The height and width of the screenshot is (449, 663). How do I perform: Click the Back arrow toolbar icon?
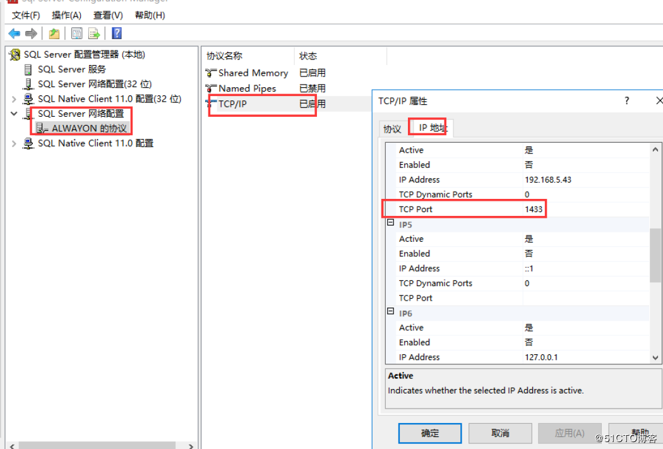15,33
